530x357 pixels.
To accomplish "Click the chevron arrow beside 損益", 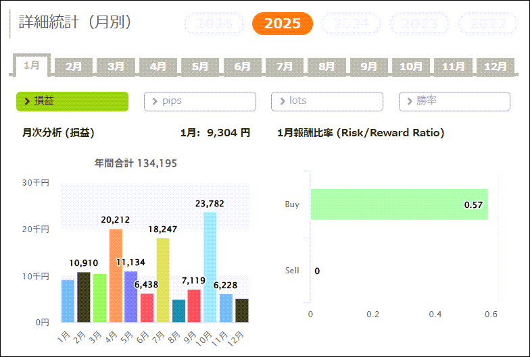I will click(27, 101).
